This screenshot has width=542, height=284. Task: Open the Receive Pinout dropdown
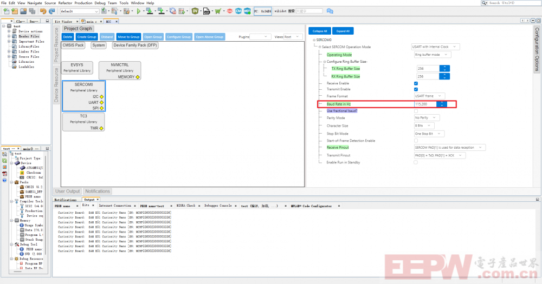(449, 147)
